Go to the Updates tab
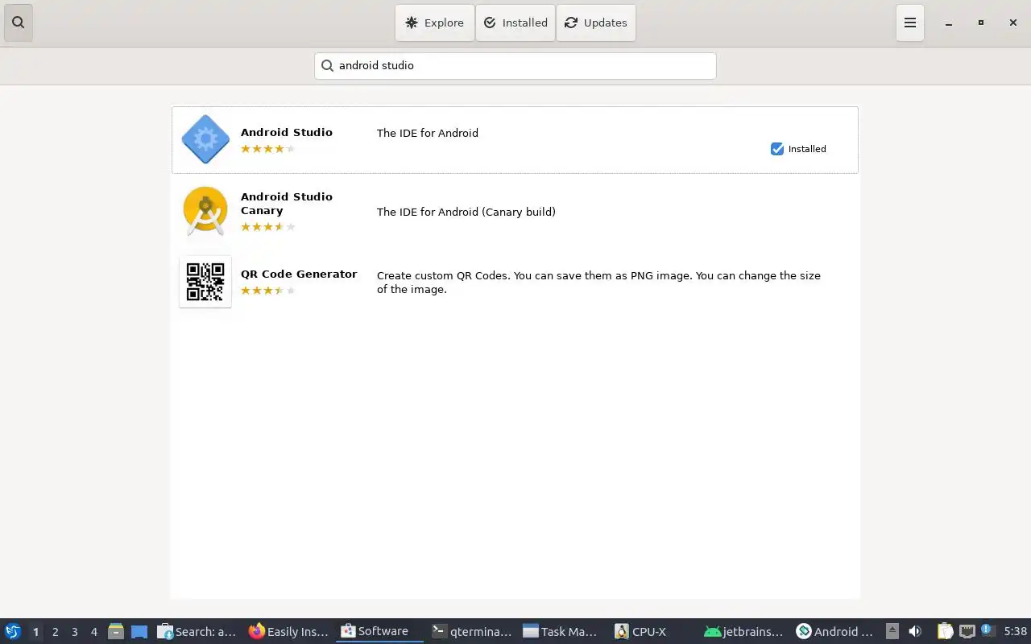Screen dimensions: 1031x644 [596, 23]
